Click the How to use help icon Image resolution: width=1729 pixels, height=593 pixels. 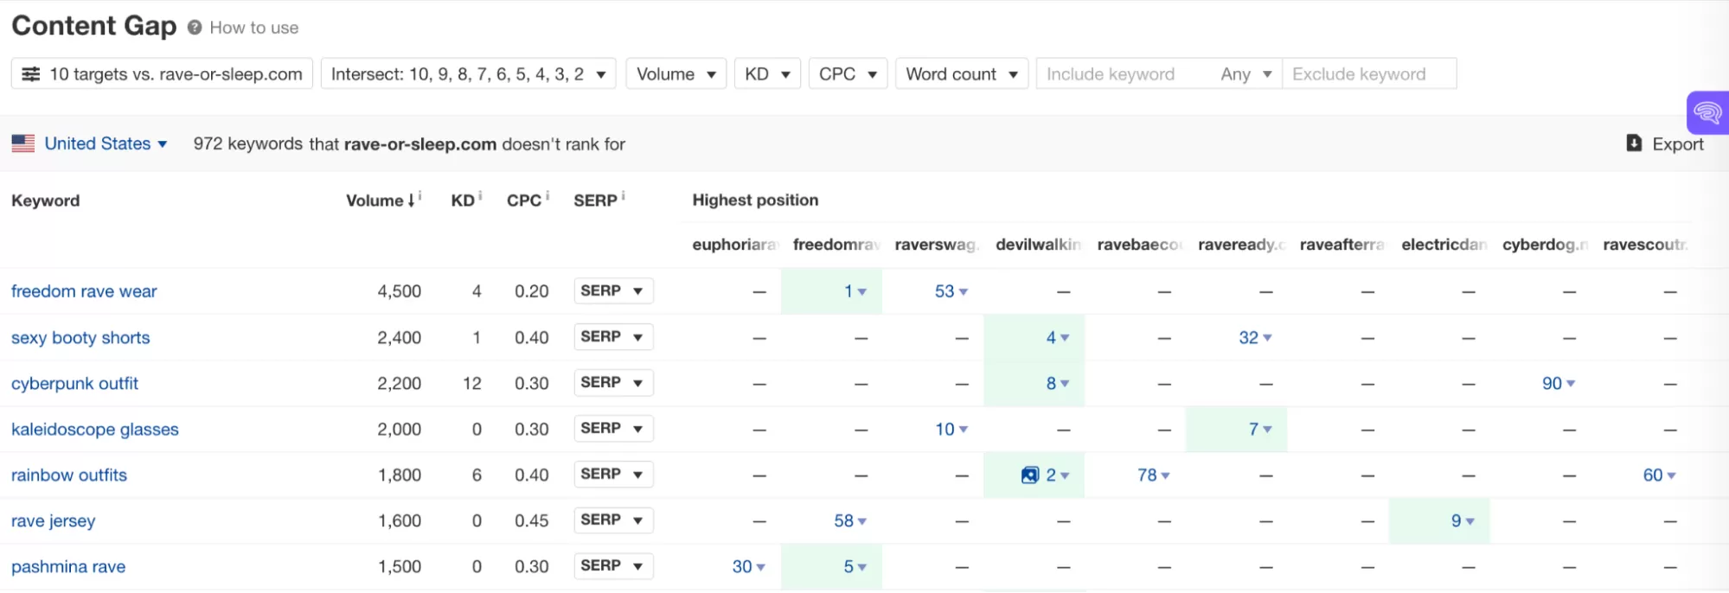coord(195,28)
